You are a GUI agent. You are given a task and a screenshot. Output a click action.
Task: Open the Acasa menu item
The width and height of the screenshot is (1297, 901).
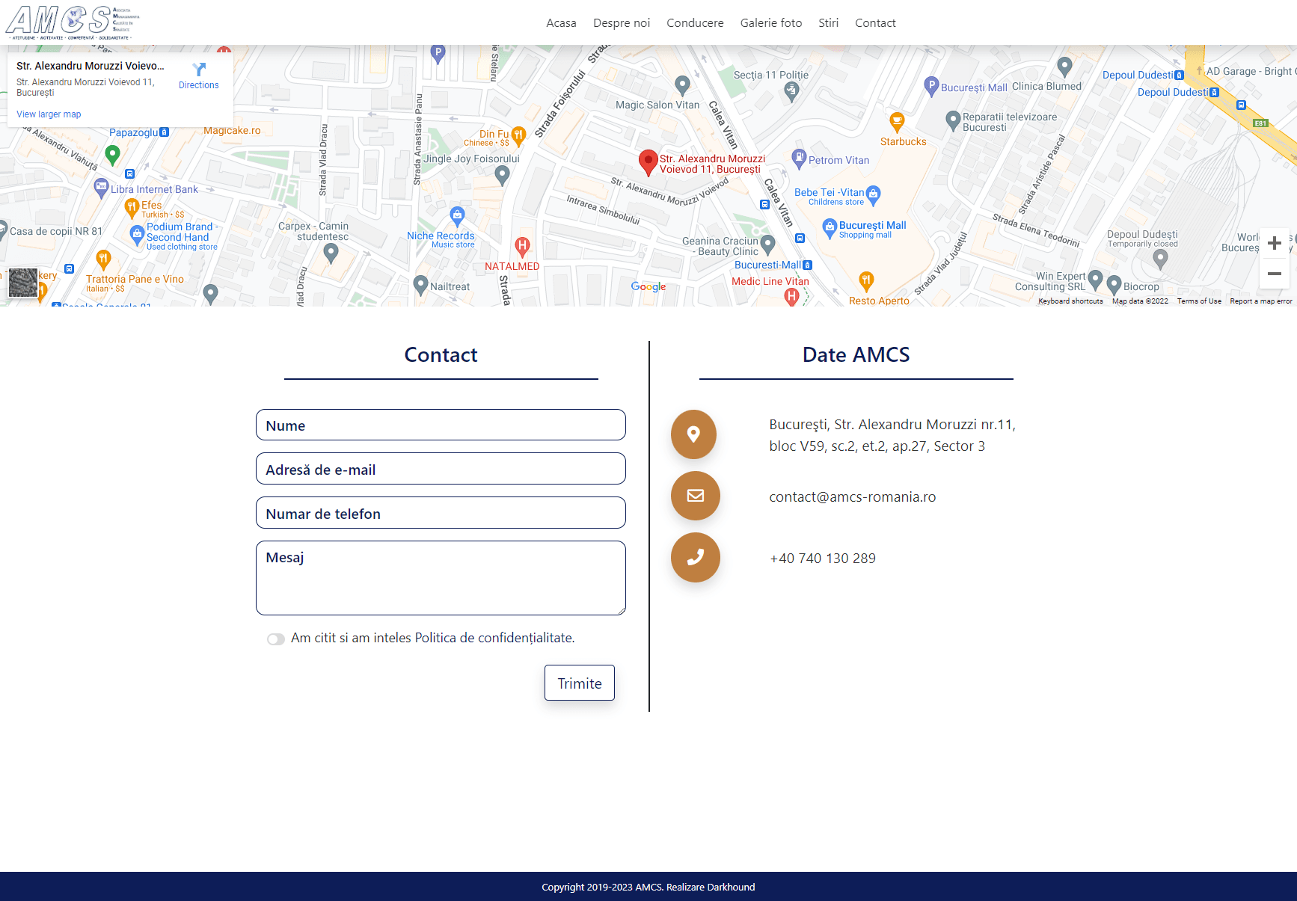click(x=561, y=23)
